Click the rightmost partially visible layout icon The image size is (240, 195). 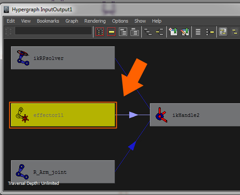[x=235, y=32]
